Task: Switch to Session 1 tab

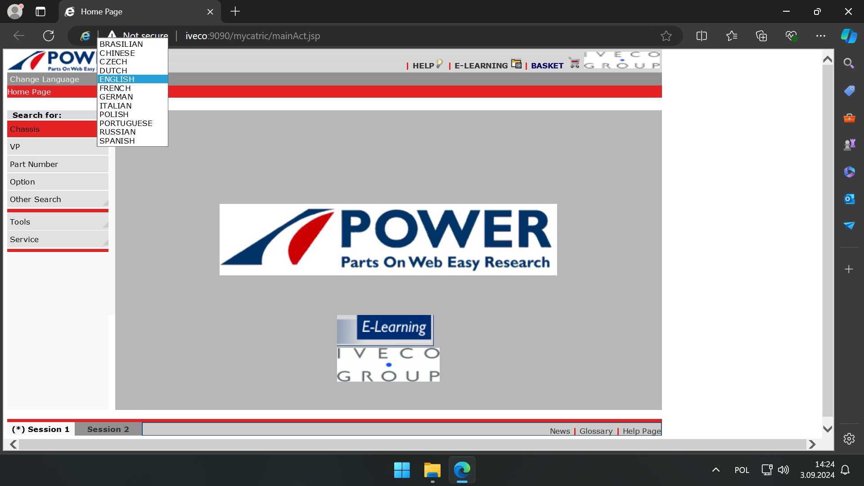Action: tap(41, 429)
